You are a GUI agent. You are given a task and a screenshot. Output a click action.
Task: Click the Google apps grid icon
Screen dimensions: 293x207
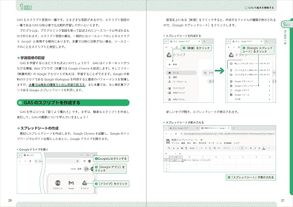point(86,169)
